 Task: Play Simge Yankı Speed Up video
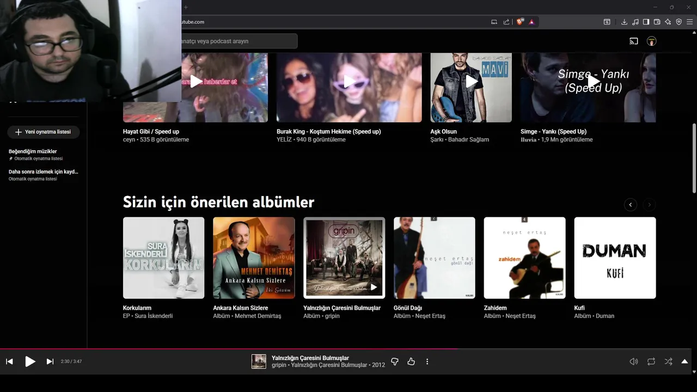click(x=593, y=82)
